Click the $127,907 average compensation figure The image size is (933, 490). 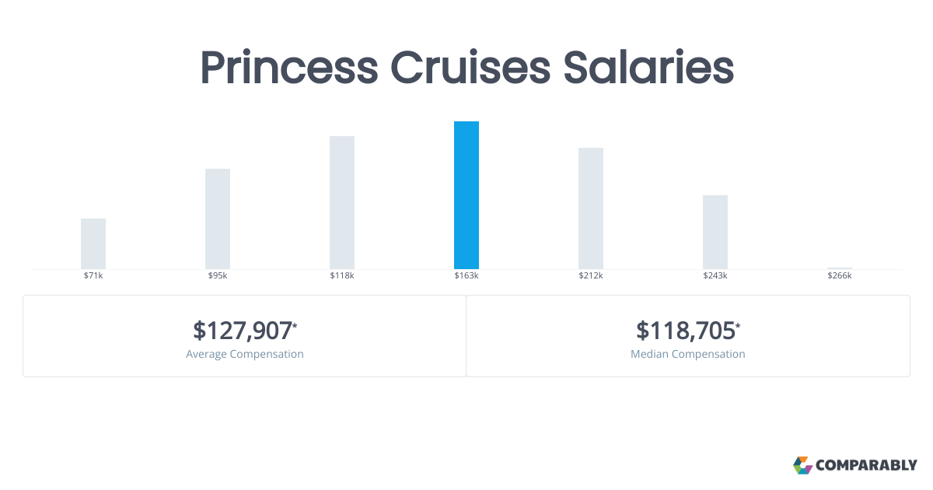tap(243, 331)
